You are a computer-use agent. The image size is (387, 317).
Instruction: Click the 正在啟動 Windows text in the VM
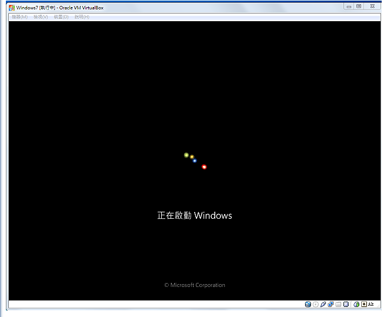195,215
